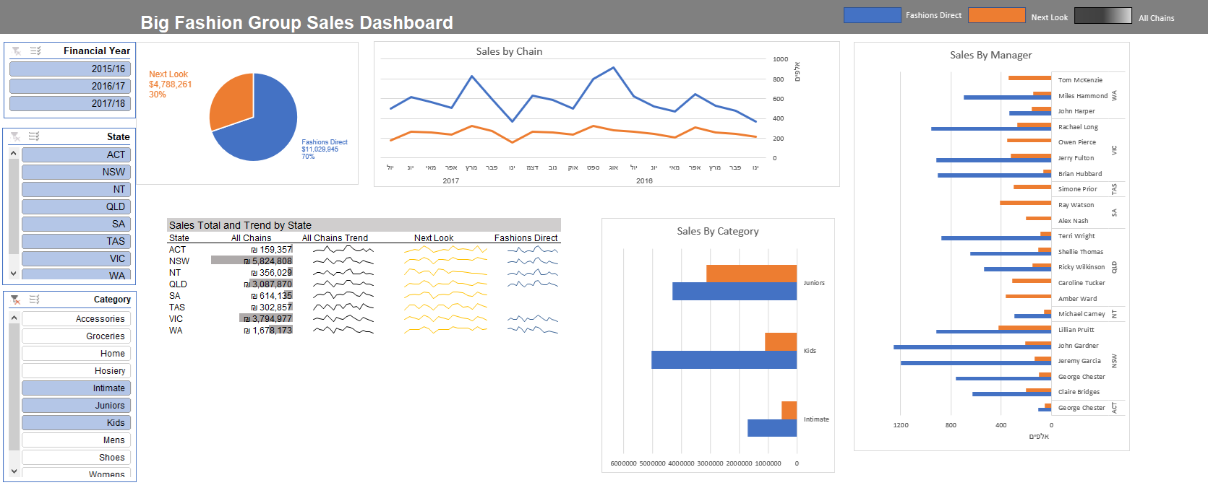This screenshot has width=1208, height=493.
Task: Select Shoes in the Category slicer
Action: (76, 457)
